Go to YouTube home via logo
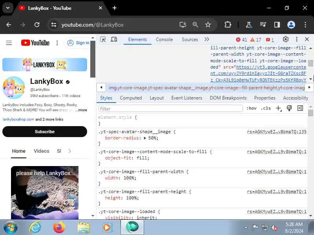The image size is (314, 235). tap(35, 43)
